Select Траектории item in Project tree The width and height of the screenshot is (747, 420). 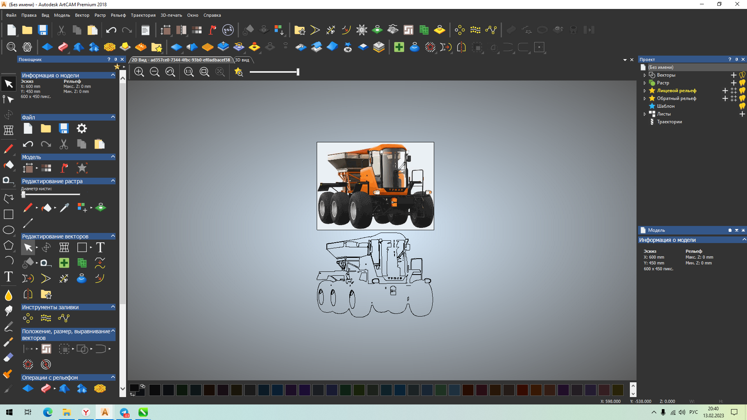point(669,122)
